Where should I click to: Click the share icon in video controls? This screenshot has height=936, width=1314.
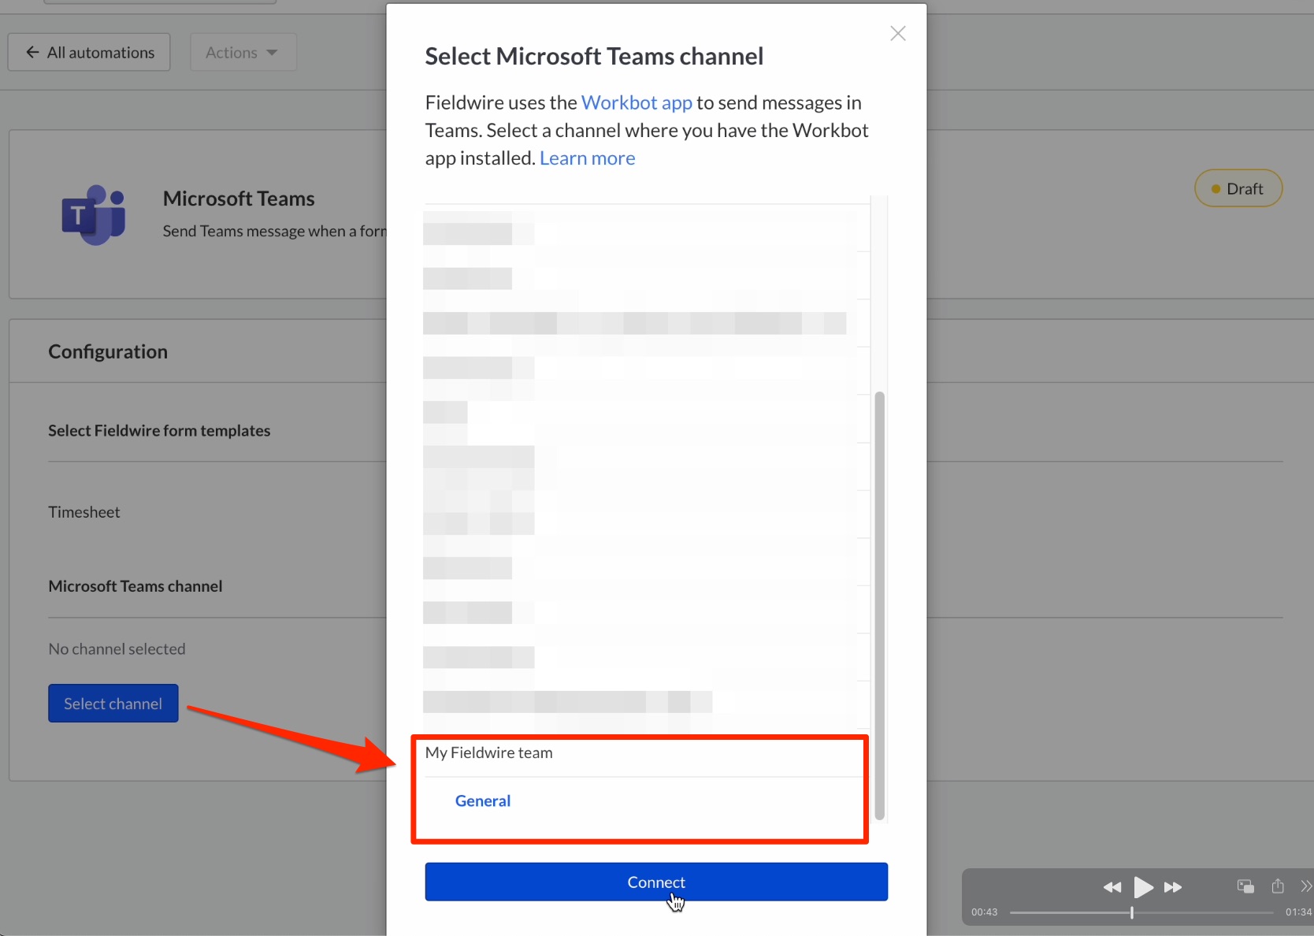point(1278,886)
